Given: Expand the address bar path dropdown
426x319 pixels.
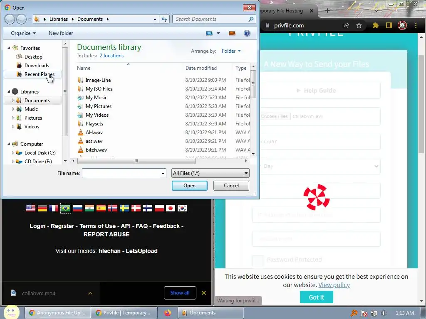Looking at the screenshot, I should click(x=155, y=19).
